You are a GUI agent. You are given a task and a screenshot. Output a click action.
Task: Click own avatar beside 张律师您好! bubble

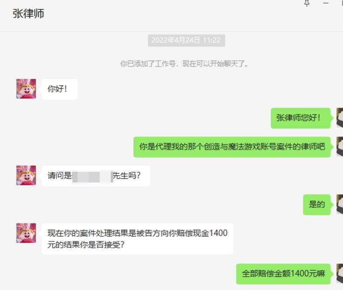(340, 118)
